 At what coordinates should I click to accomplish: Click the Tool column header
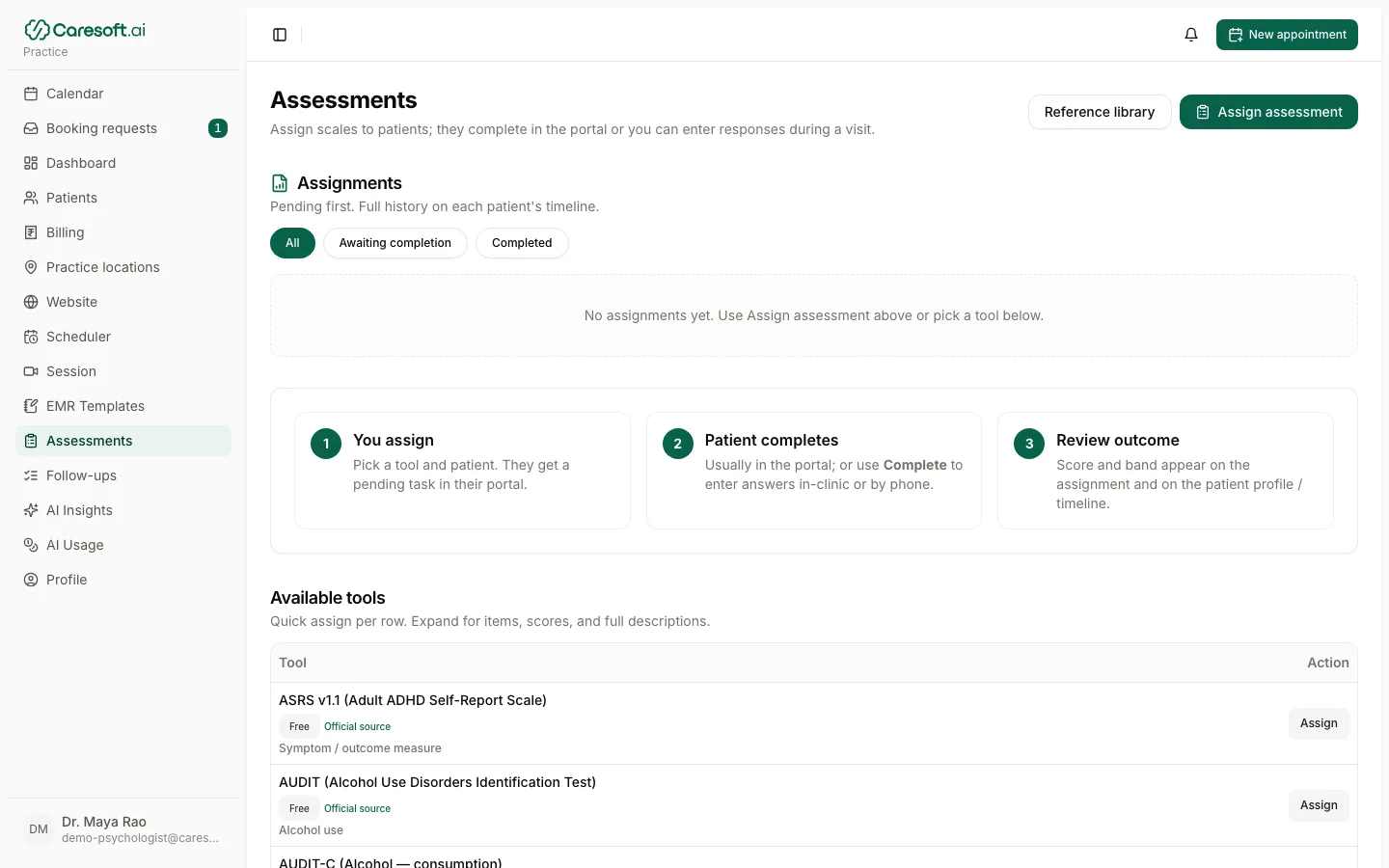[292, 663]
